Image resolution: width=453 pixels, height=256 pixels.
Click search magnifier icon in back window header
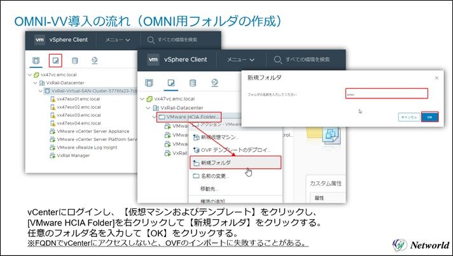(151, 40)
